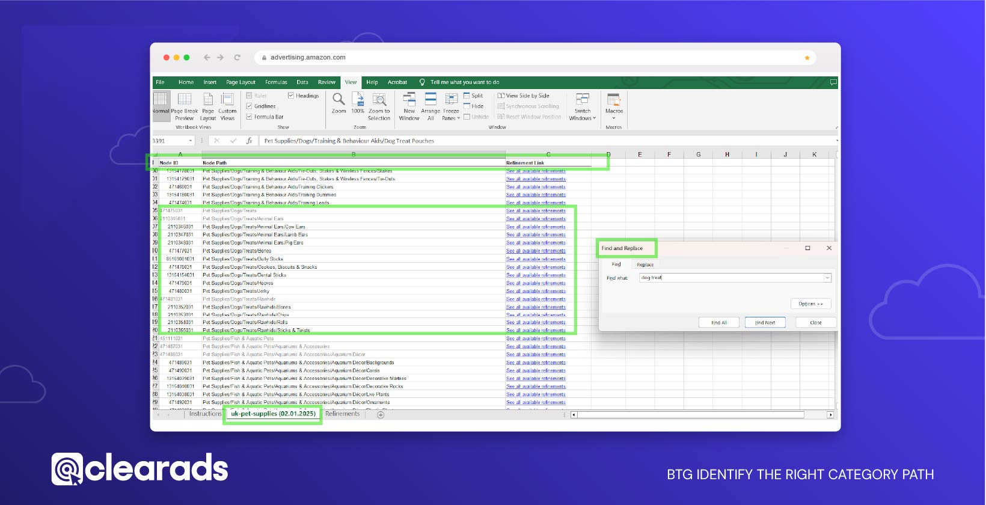Click browser forward arrow
986x505 pixels.
pos(221,58)
